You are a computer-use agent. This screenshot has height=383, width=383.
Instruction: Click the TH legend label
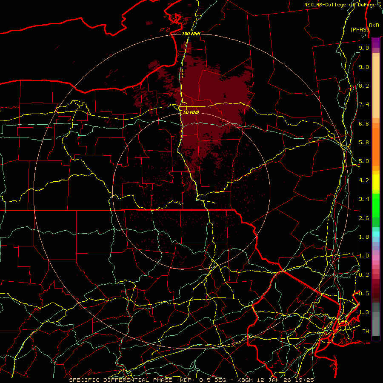(366, 332)
